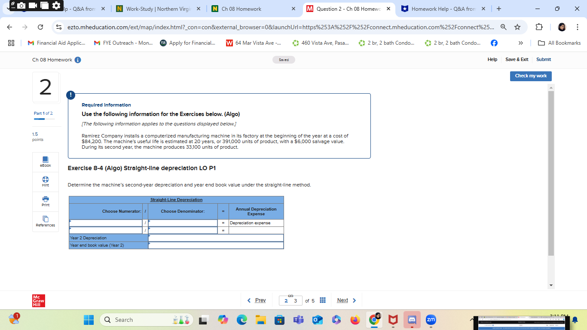Image resolution: width=587 pixels, height=330 pixels.
Task: Go to the Next question
Action: tap(342, 300)
